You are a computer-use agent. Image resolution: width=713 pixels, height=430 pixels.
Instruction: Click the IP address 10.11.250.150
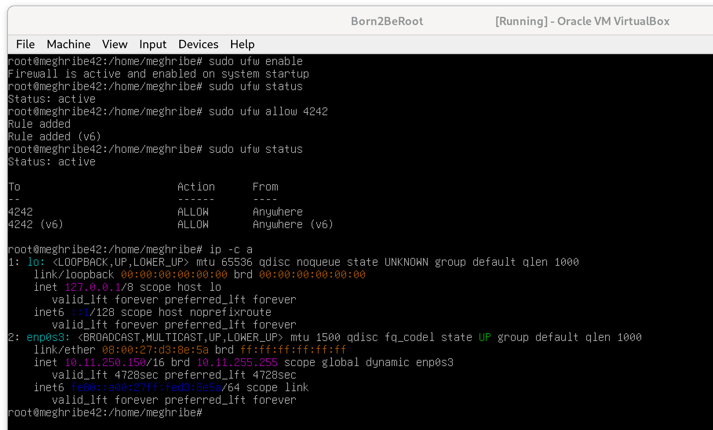click(105, 363)
